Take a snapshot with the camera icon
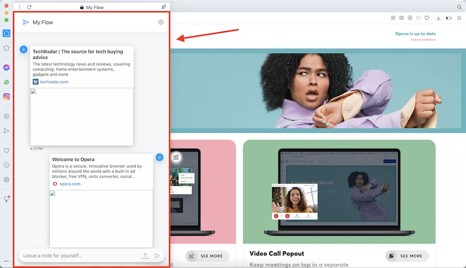 click(x=402, y=18)
